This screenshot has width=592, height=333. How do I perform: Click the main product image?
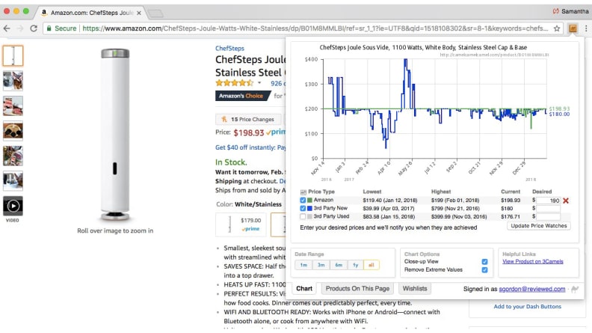[x=115, y=134]
